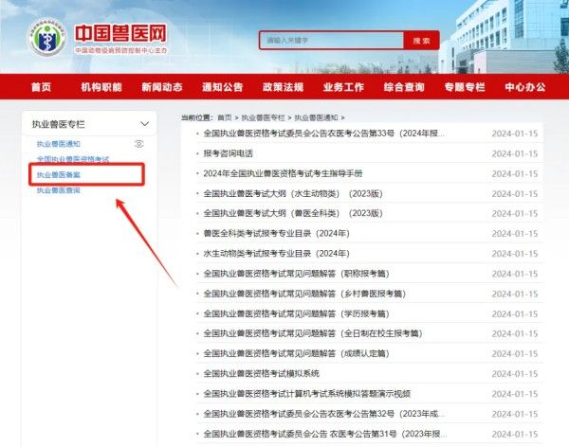Open the 机构职能 navigation tab
This screenshot has width=569, height=447.
pos(101,87)
